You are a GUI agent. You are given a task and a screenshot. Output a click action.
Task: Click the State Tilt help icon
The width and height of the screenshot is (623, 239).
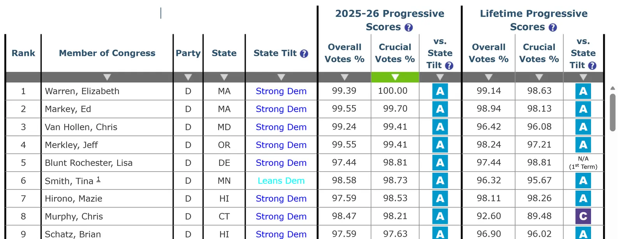click(304, 54)
